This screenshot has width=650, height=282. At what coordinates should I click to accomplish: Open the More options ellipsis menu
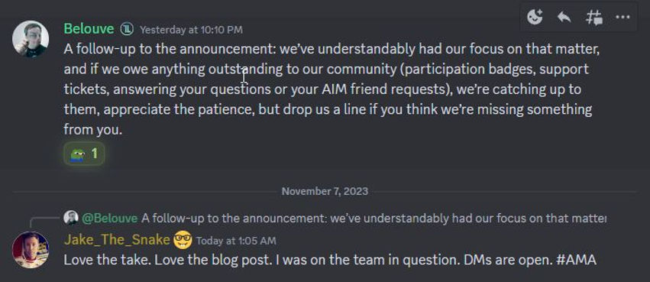pyautogui.click(x=623, y=18)
